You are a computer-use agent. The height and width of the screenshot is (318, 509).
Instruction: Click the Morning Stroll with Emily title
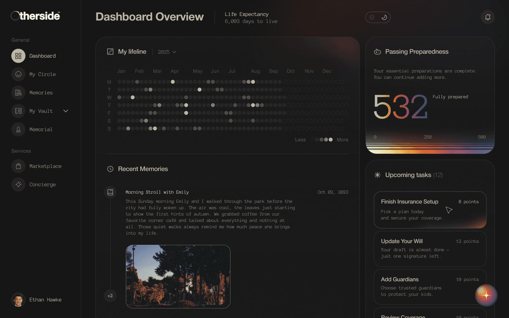coord(157,192)
